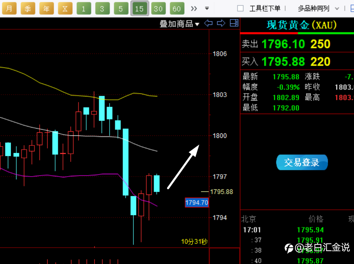The width and height of the screenshot is (354, 264).
Task: Select the 15-minute period button
Action: pos(140,9)
